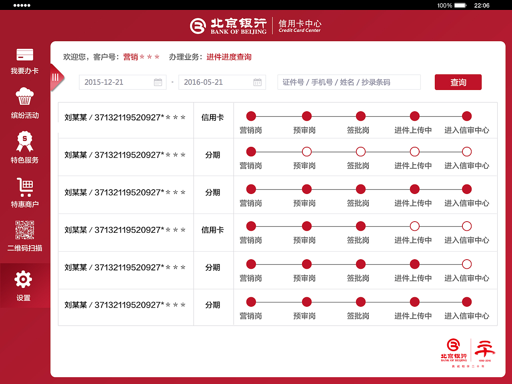Open the start date picker 2015-12-21
This screenshot has height=384, width=512.
(x=122, y=82)
